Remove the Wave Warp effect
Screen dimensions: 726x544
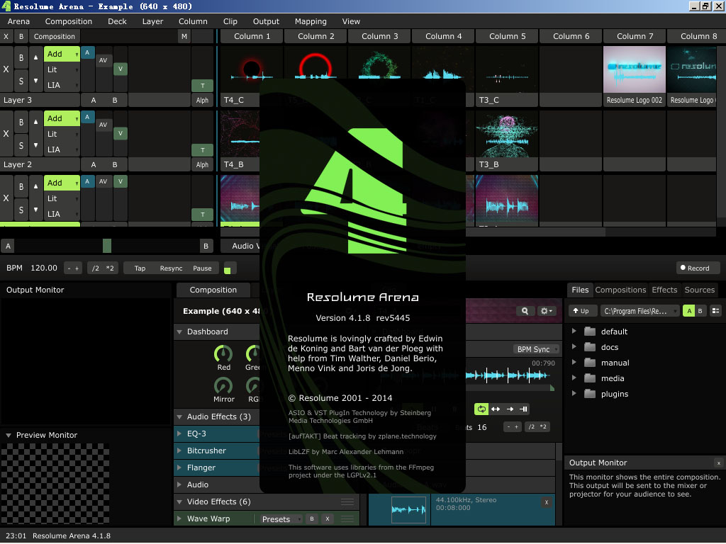tap(328, 519)
